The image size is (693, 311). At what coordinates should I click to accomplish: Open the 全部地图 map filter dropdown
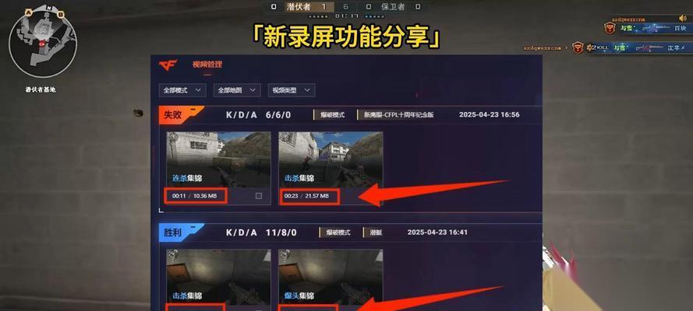coord(237,90)
